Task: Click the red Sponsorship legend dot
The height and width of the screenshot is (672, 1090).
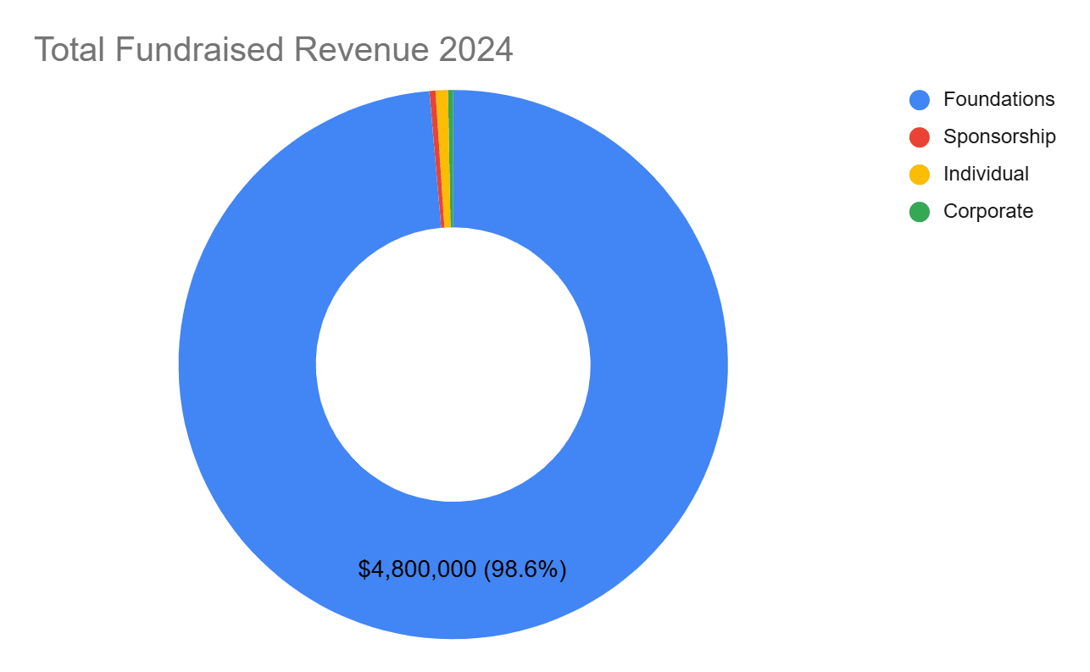Action: tap(919, 136)
